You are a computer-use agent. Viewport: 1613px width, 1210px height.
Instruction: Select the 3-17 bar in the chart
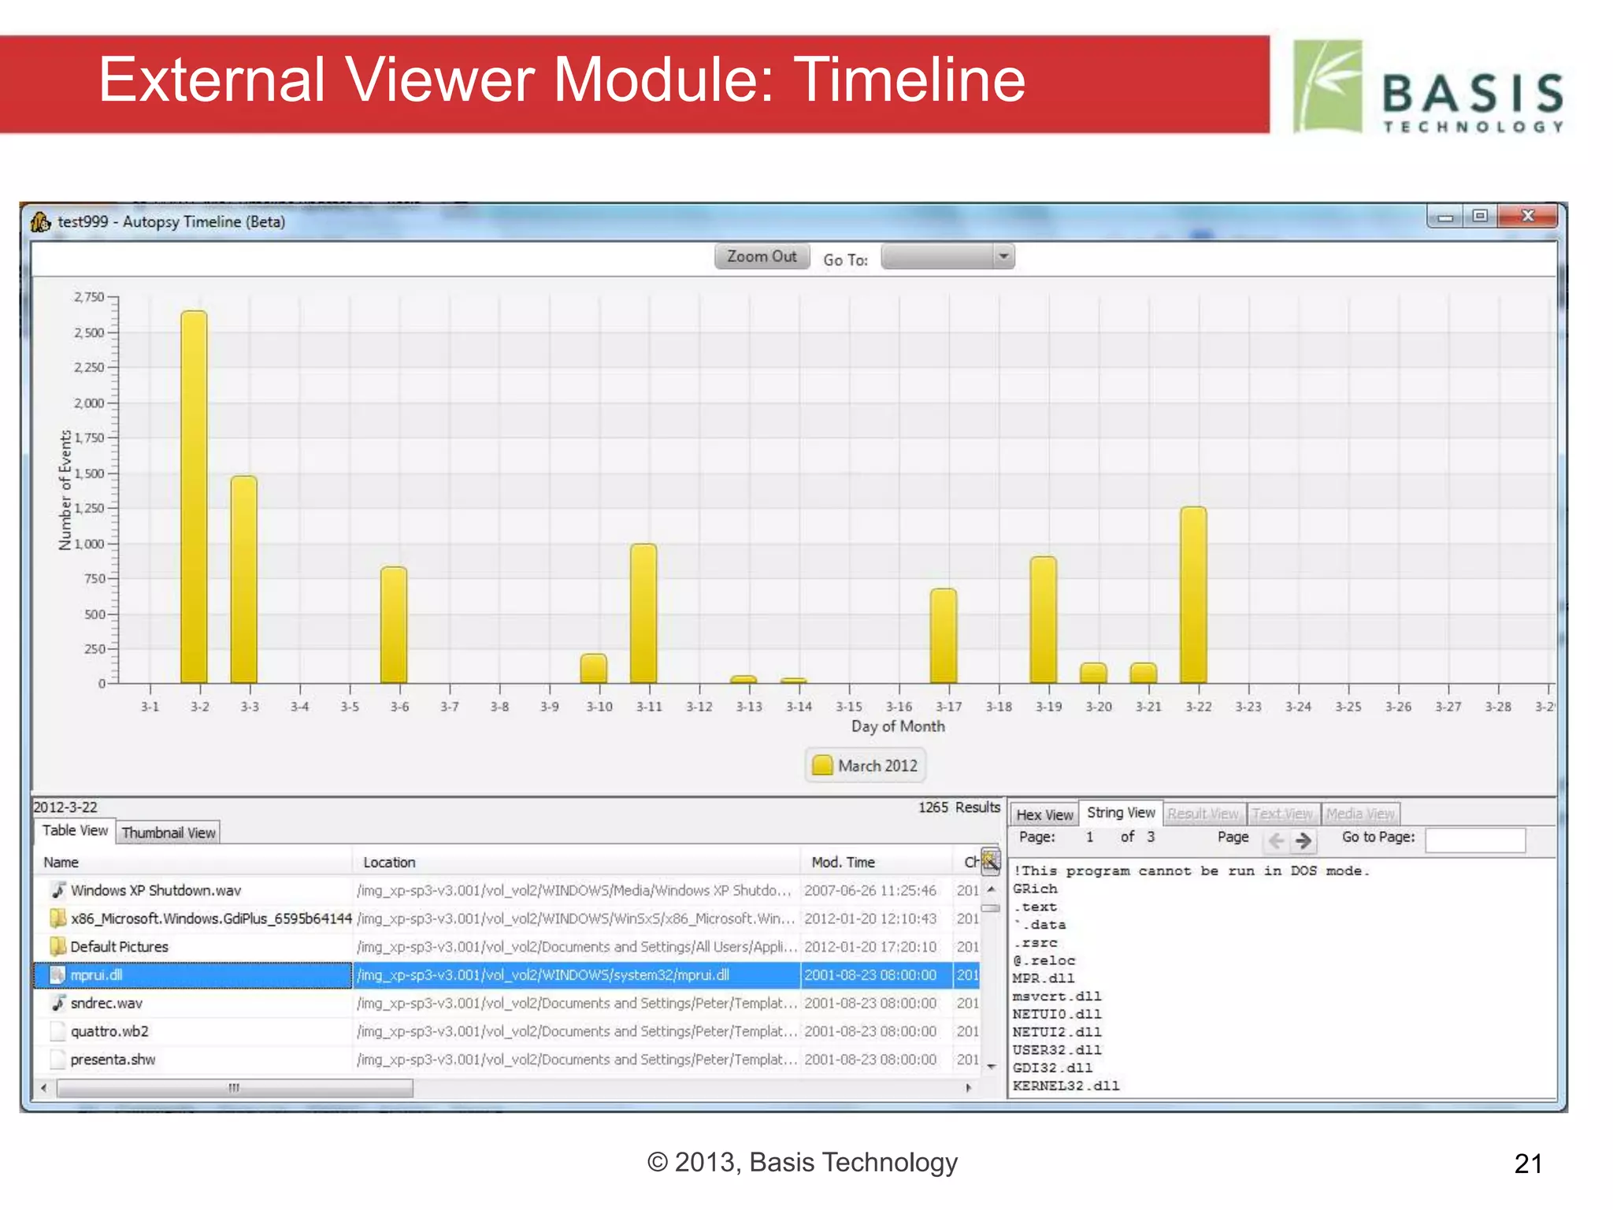[944, 636]
